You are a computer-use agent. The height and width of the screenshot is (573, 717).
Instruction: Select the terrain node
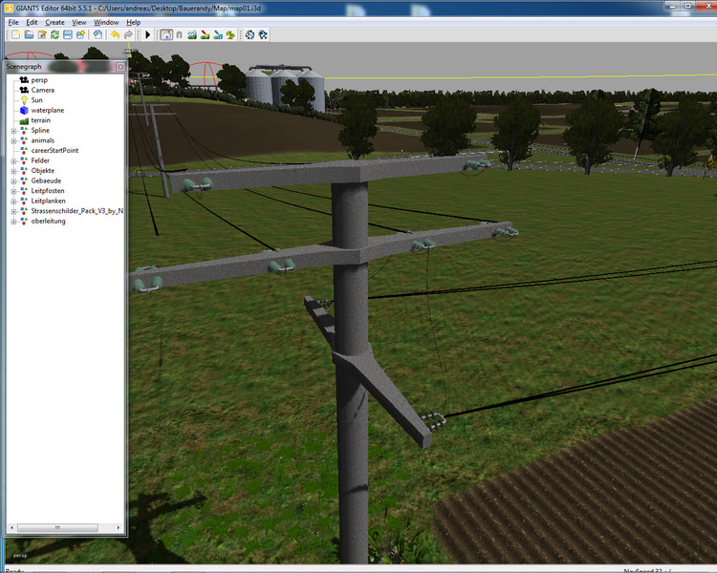(41, 120)
